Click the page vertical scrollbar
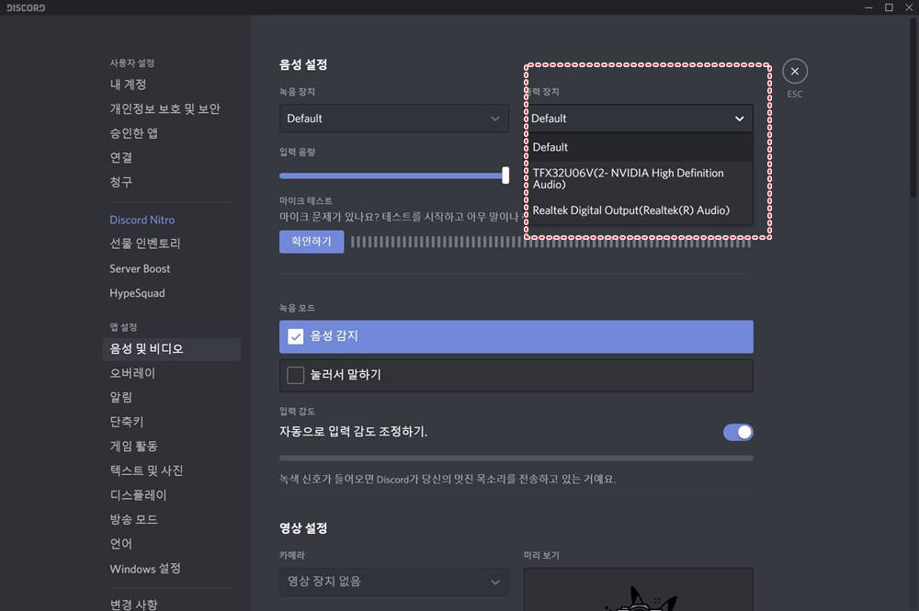Image resolution: width=919 pixels, height=611 pixels. click(913, 108)
